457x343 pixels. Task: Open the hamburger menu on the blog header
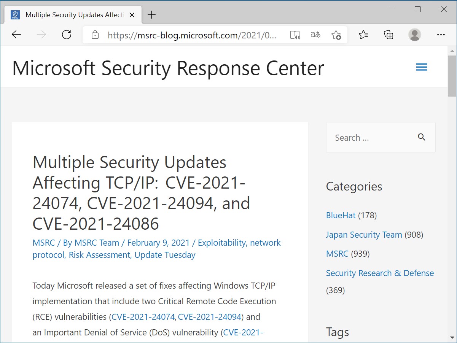click(x=421, y=67)
